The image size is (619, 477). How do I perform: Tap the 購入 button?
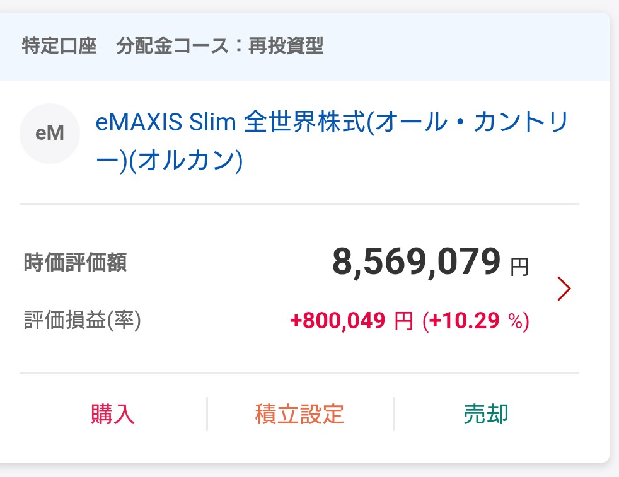113,414
